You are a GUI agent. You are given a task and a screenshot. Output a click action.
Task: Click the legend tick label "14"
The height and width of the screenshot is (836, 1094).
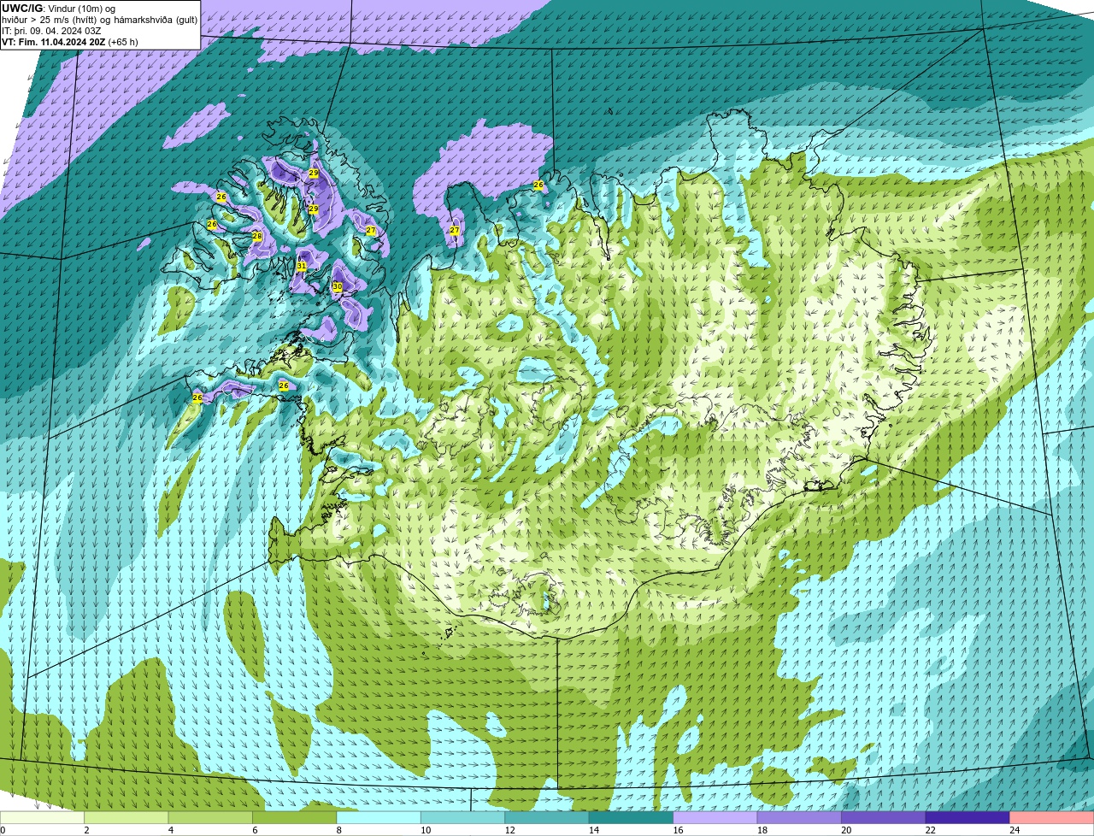pos(594,830)
